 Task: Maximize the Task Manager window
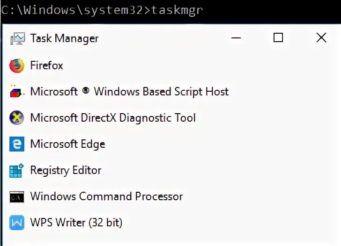pyautogui.click(x=278, y=38)
